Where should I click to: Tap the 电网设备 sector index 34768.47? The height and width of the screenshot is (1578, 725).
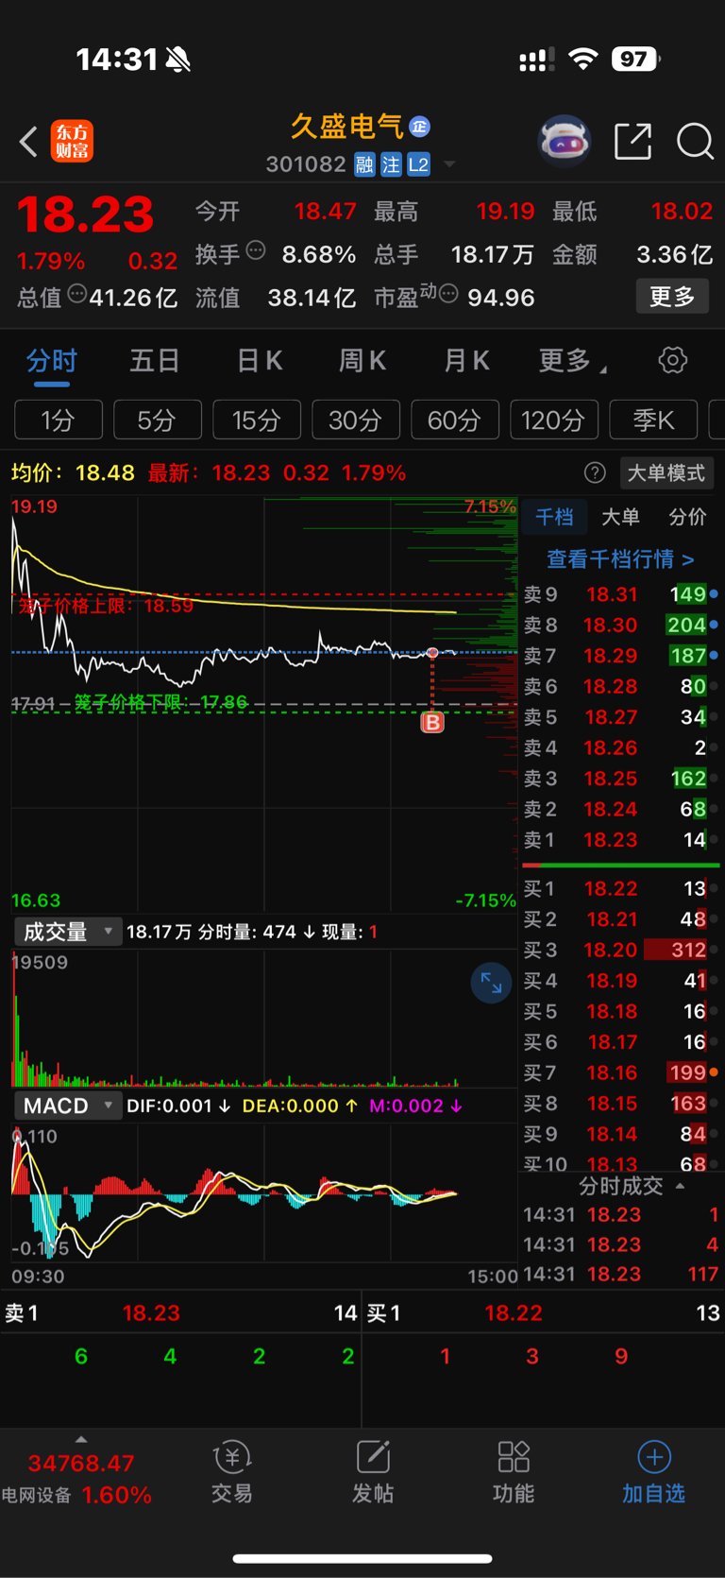pyautogui.click(x=76, y=1479)
